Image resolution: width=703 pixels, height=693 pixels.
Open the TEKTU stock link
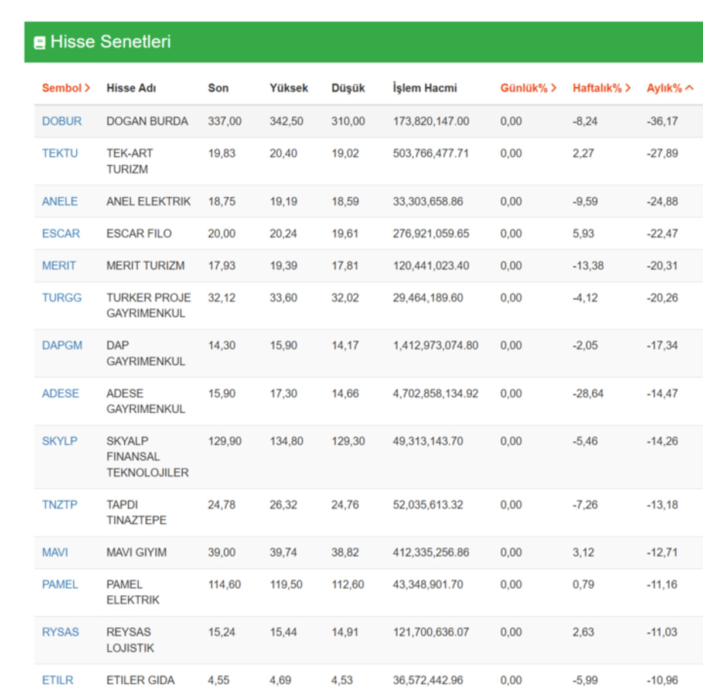point(60,153)
